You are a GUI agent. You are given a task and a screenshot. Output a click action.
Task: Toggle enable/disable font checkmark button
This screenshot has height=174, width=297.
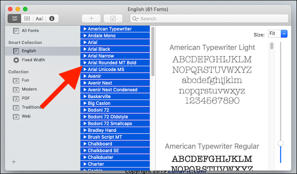tap(113, 19)
